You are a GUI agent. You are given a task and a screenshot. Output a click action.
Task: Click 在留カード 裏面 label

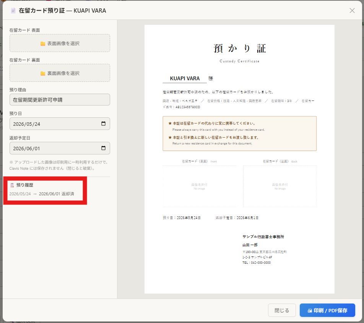[24, 60]
